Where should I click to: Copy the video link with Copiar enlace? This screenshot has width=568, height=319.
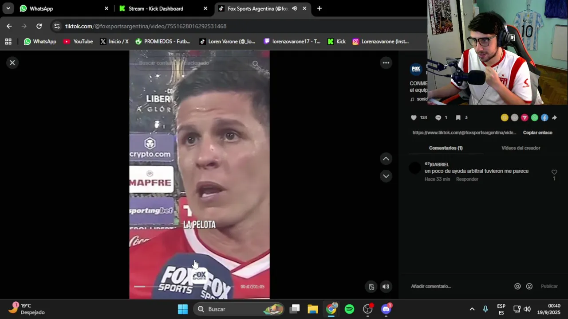tap(537, 132)
